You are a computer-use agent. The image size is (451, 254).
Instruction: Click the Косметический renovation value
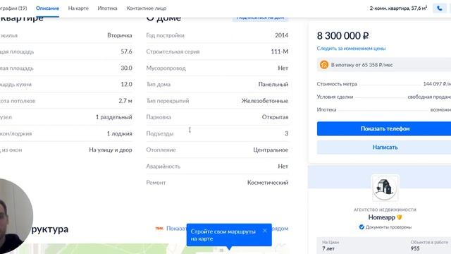tap(268, 183)
